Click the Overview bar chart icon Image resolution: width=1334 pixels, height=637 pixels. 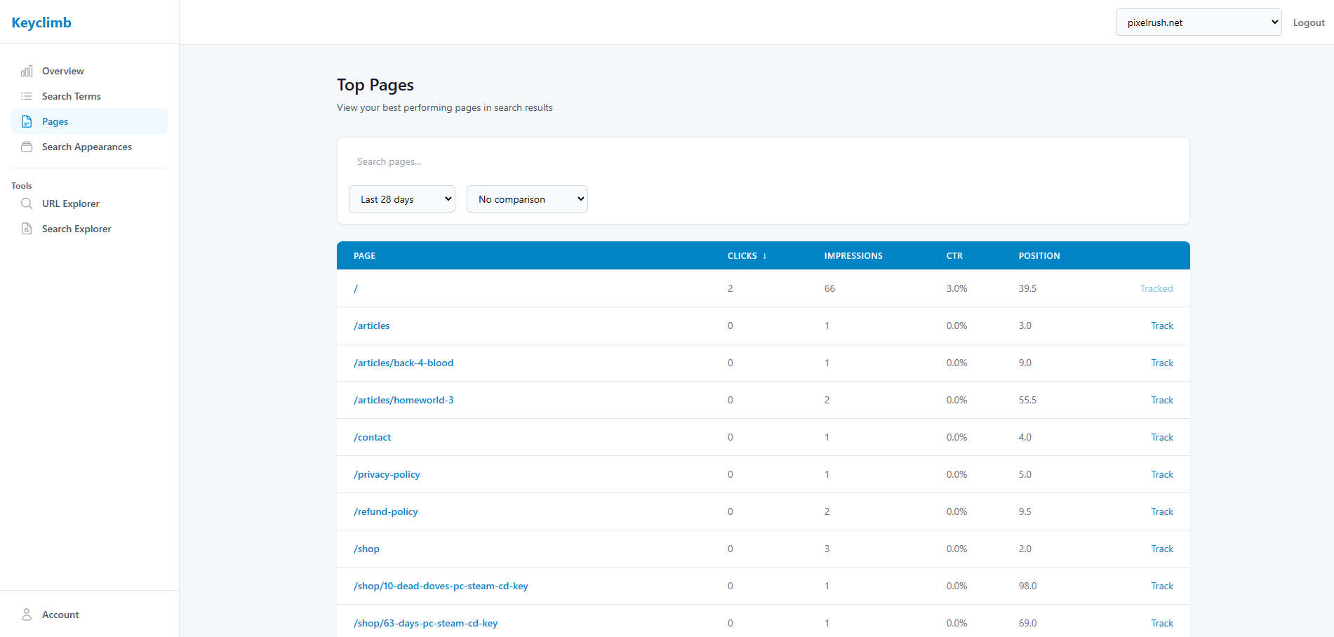[27, 71]
